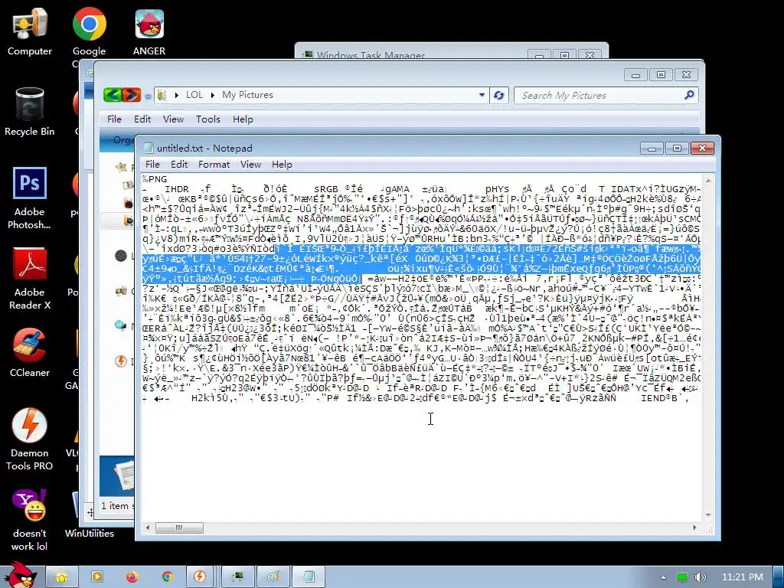
Task: Open the Explorer Edit menu
Action: pos(142,119)
